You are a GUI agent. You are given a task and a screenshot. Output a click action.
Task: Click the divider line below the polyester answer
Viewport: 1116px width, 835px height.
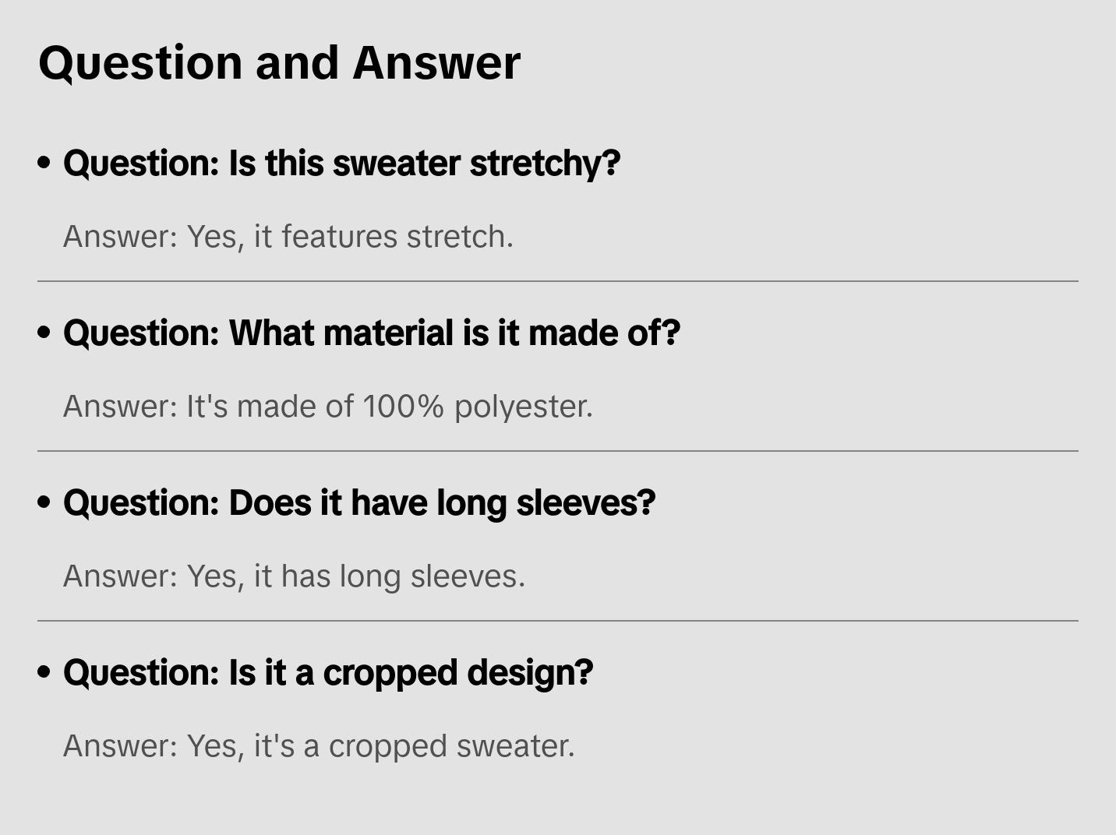pos(558,451)
